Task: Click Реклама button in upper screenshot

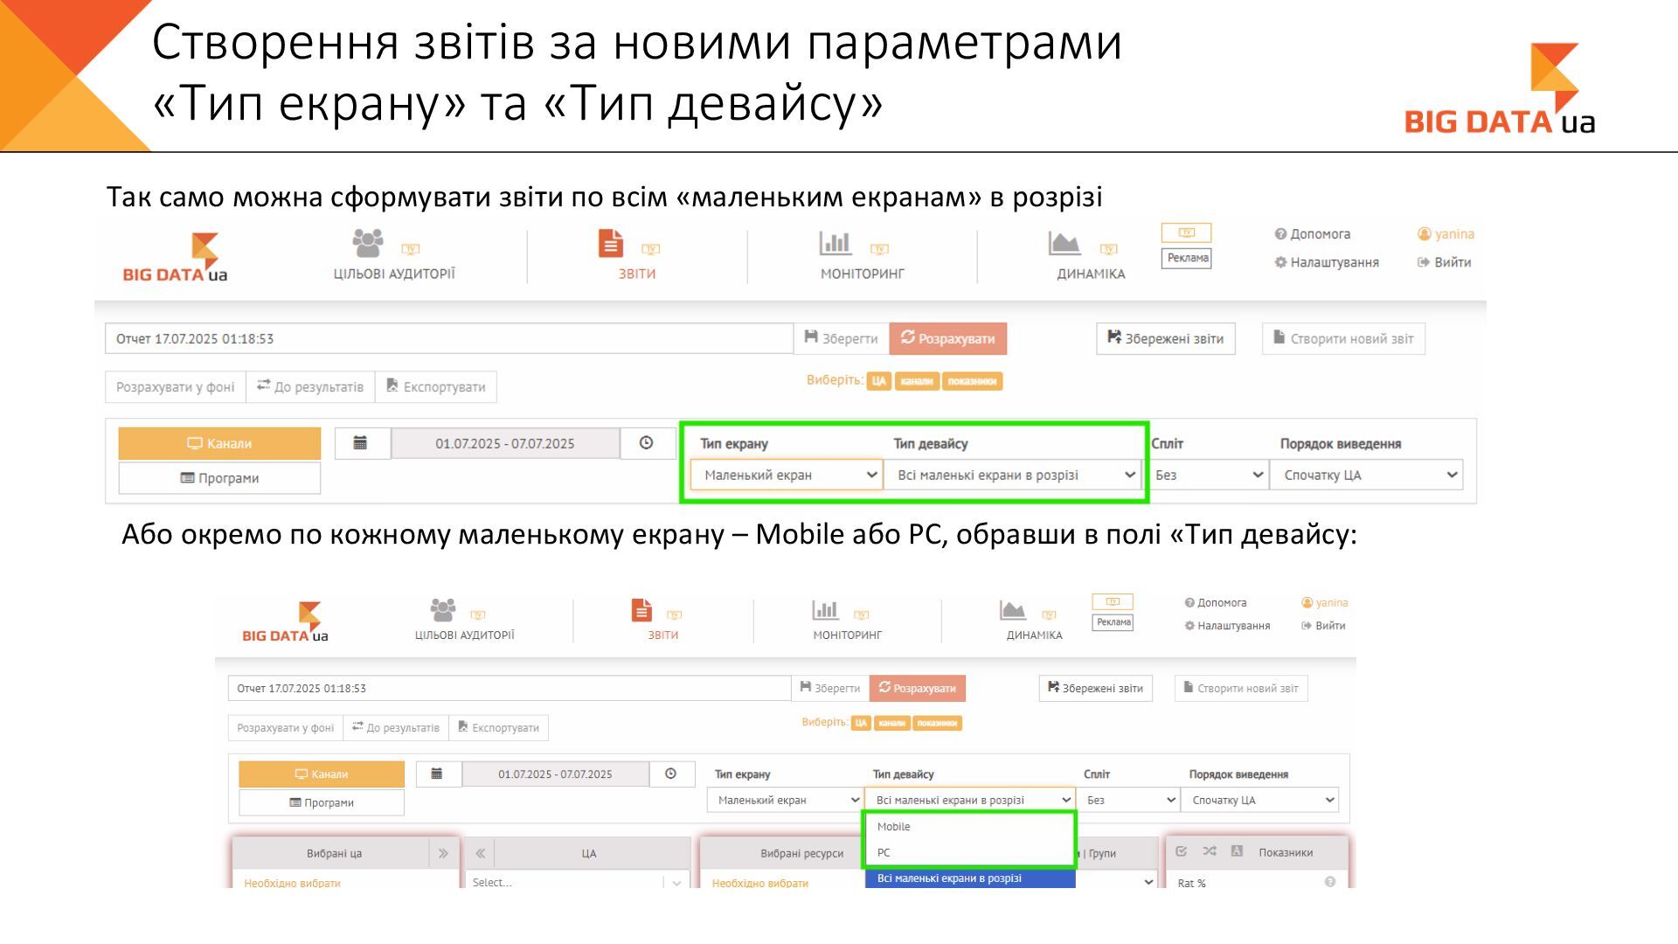Action: pyautogui.click(x=1187, y=258)
